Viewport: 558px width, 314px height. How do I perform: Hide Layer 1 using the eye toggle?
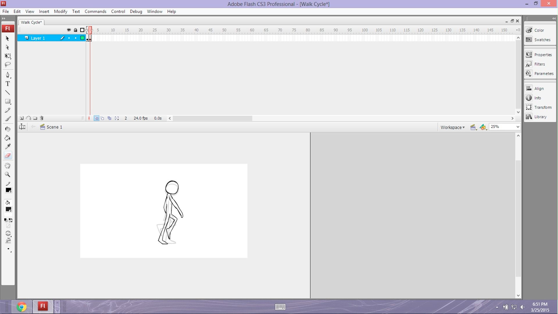[69, 38]
